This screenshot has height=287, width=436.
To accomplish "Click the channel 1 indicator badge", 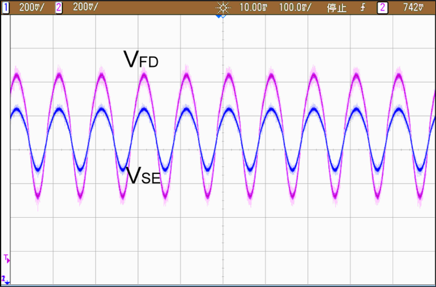I will tap(6, 8).
